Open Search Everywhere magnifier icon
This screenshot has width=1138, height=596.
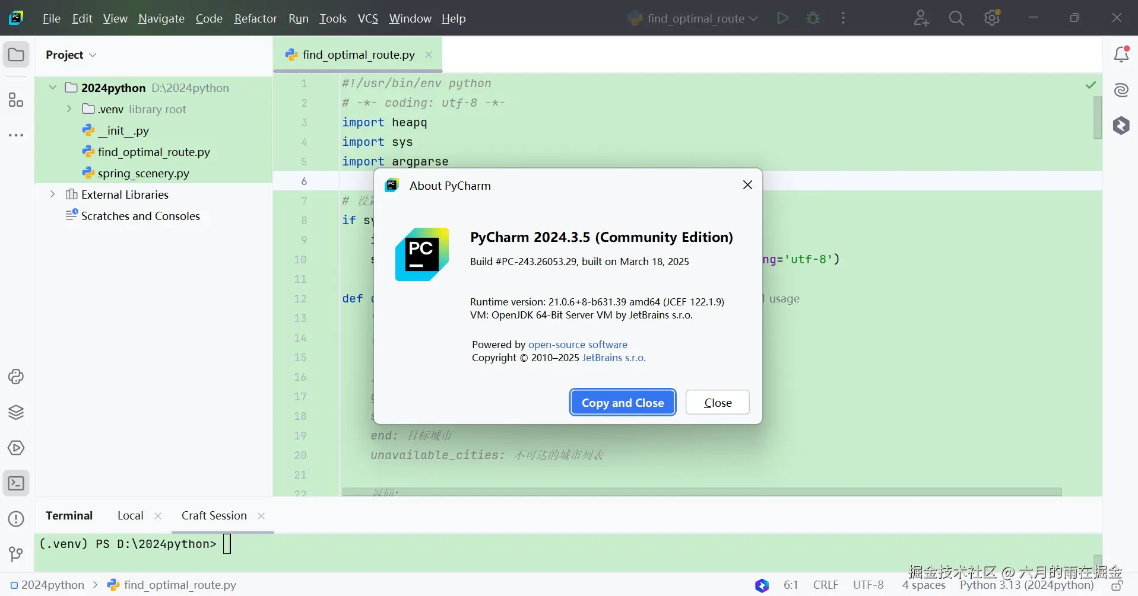coord(956,18)
